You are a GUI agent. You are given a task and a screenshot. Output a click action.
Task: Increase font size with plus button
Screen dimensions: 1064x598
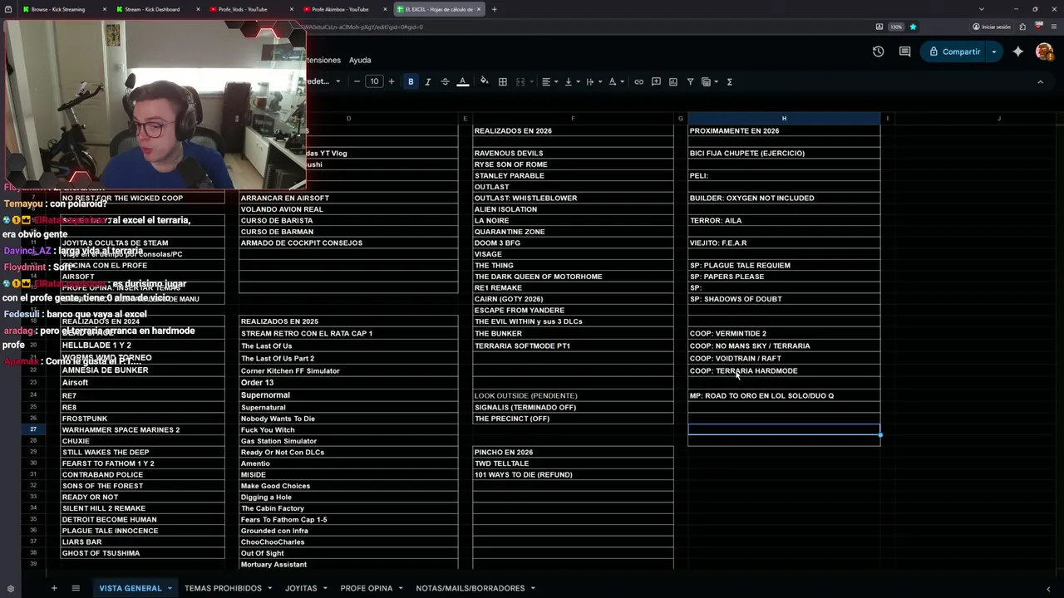coord(392,81)
